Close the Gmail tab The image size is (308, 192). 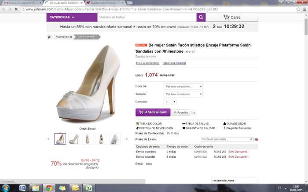(40, 3)
